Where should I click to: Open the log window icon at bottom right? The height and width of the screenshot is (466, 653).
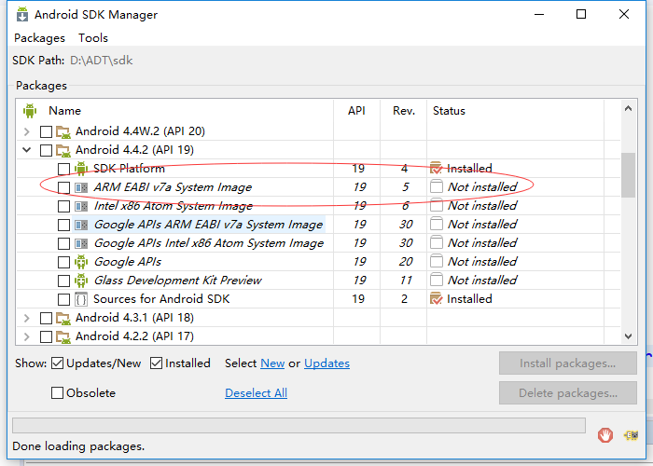point(631,435)
